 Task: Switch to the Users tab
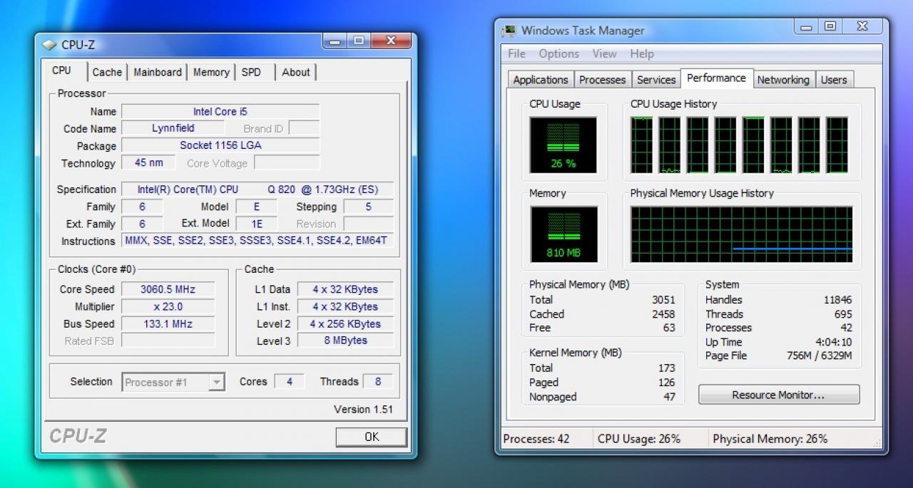click(x=833, y=80)
